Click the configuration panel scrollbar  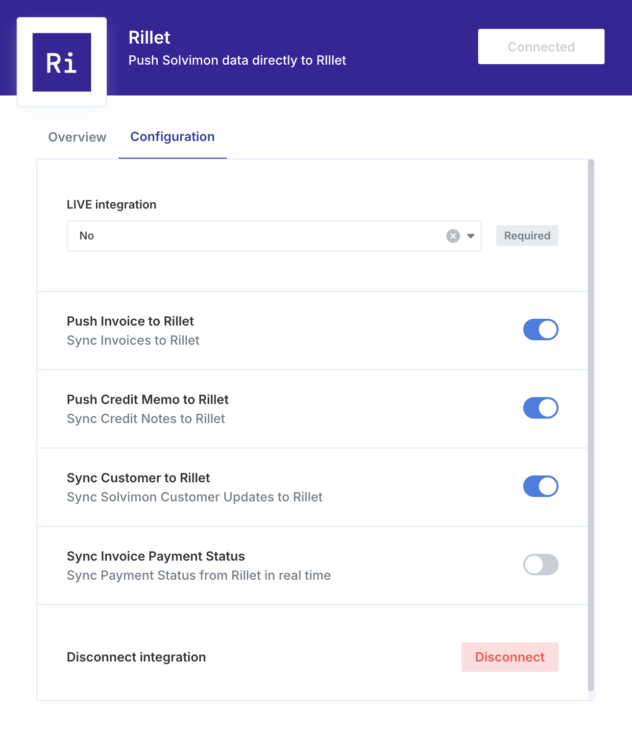pos(591,425)
